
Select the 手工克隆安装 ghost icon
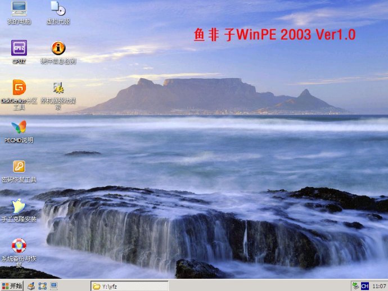[19, 206]
